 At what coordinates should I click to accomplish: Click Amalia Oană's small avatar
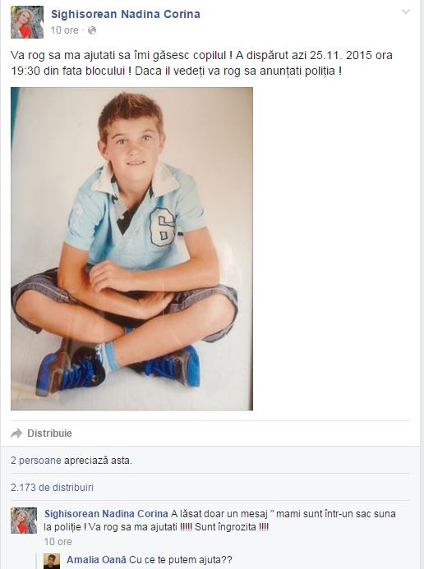(x=52, y=561)
